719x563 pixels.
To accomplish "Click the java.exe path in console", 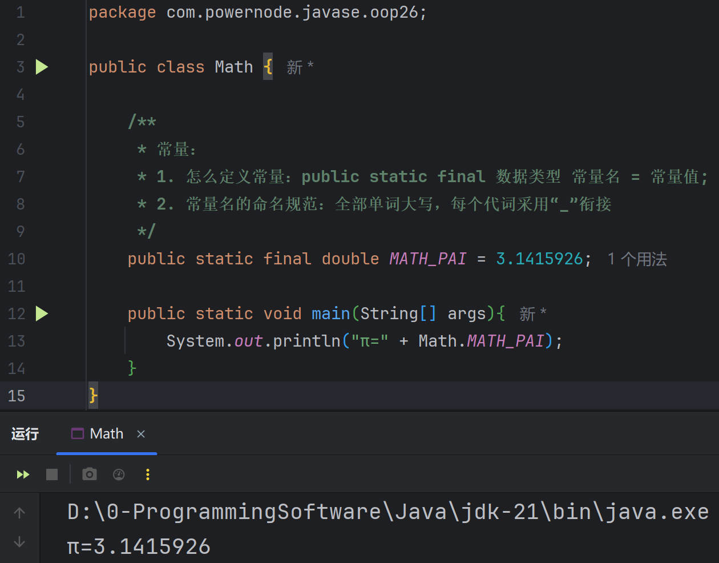I will [x=388, y=512].
